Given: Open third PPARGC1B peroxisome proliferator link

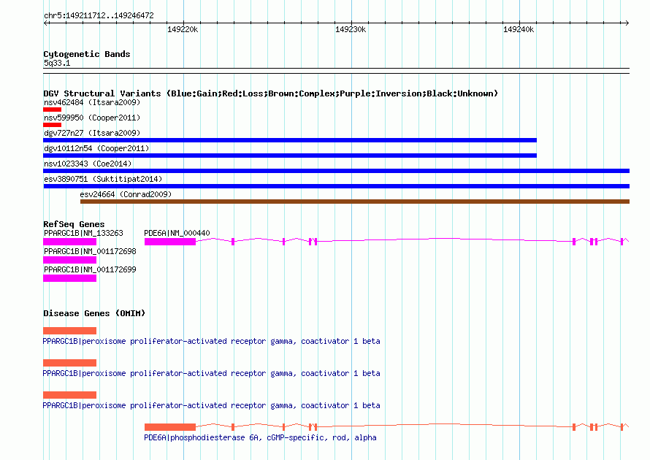Looking at the screenshot, I should click(211, 405).
